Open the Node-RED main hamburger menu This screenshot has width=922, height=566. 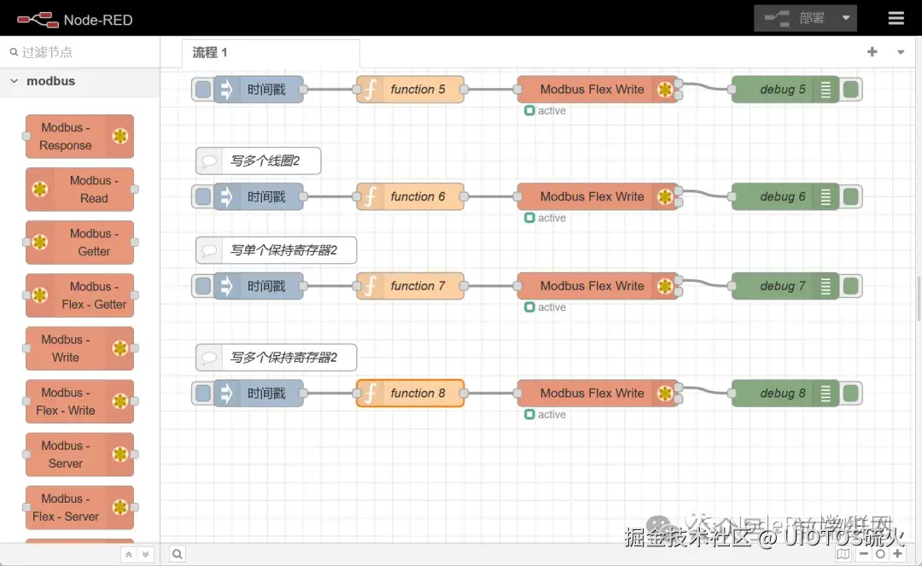click(896, 18)
